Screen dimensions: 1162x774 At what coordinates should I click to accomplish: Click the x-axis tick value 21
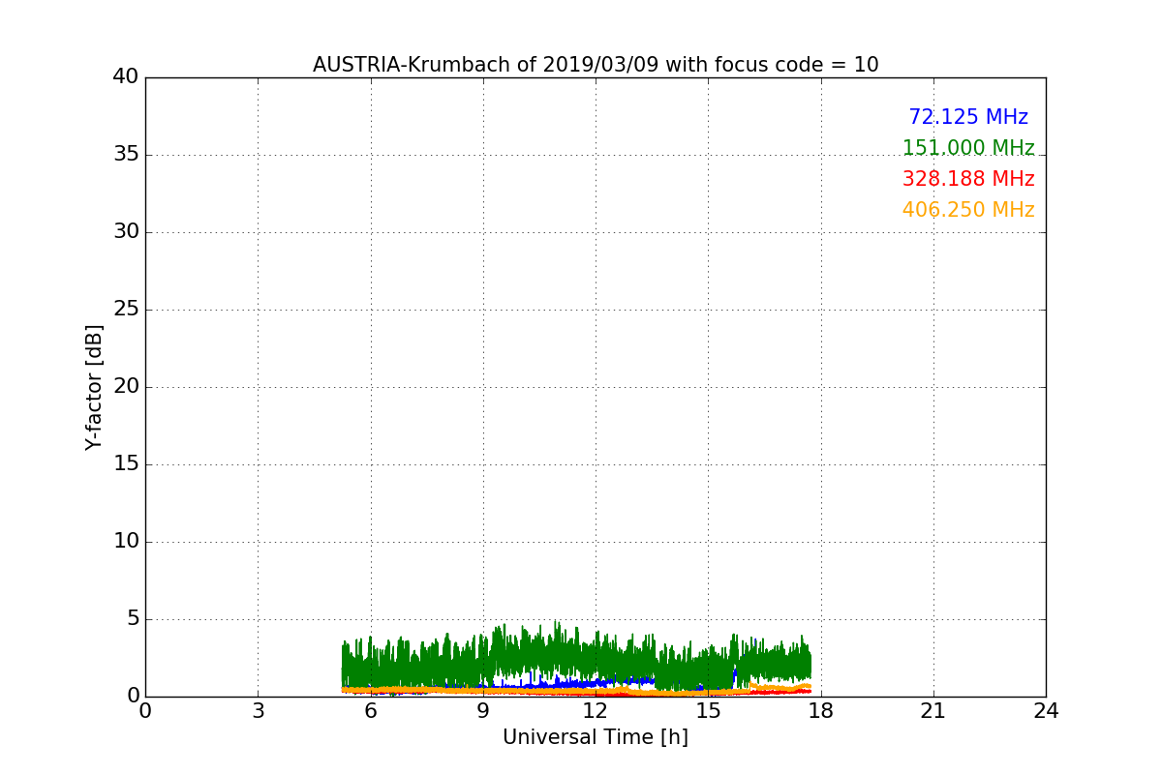click(933, 711)
